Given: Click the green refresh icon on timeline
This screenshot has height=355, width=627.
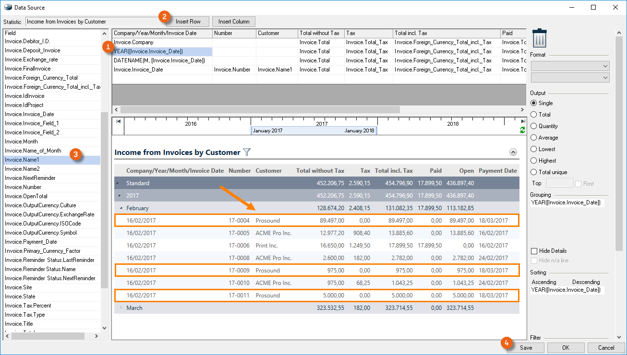Looking at the screenshot, I should [522, 130].
